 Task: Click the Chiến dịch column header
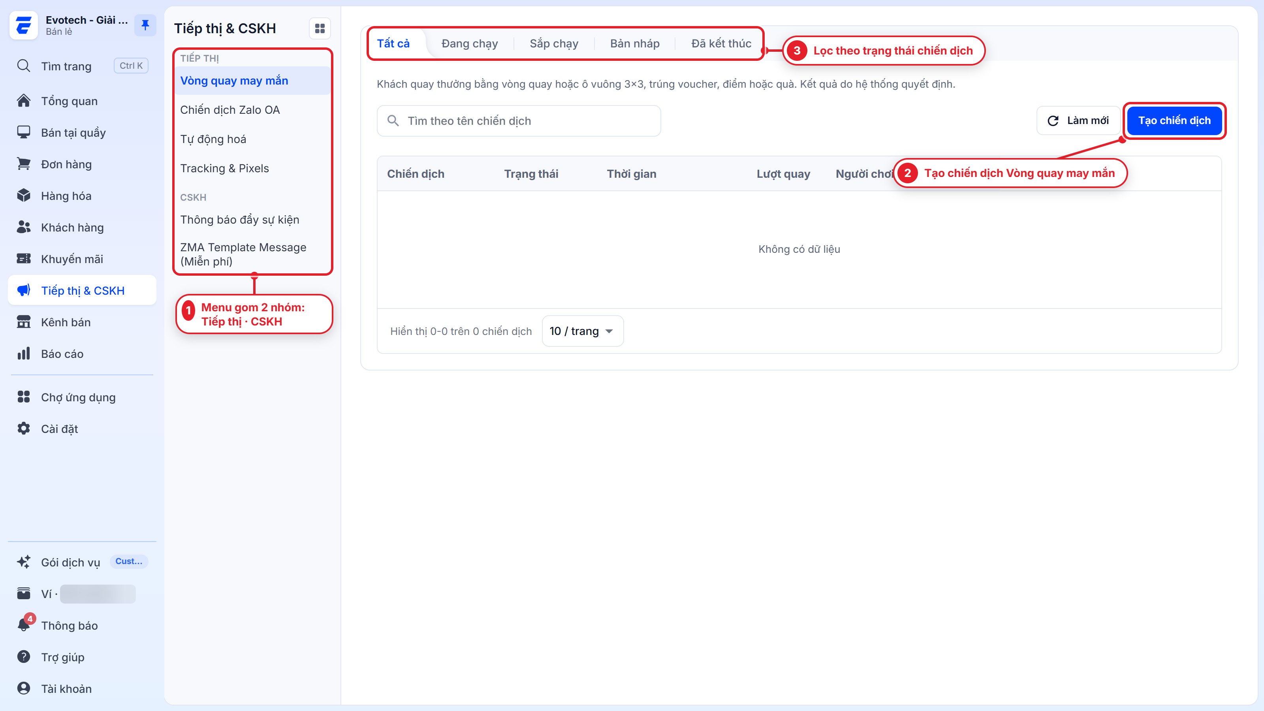(x=416, y=174)
